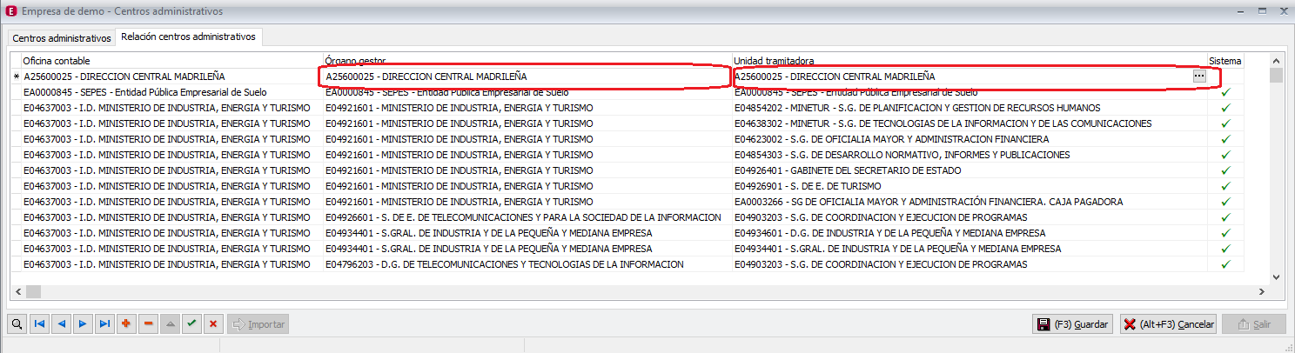
Task: Select cell E04854202 - MINETUR - S.G. DE PLANIFICACION
Action: tap(970, 108)
